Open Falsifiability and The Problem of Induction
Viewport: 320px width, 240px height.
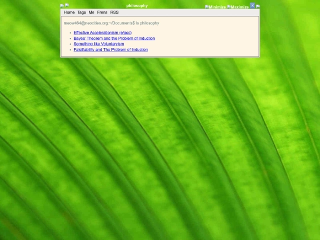(111, 50)
